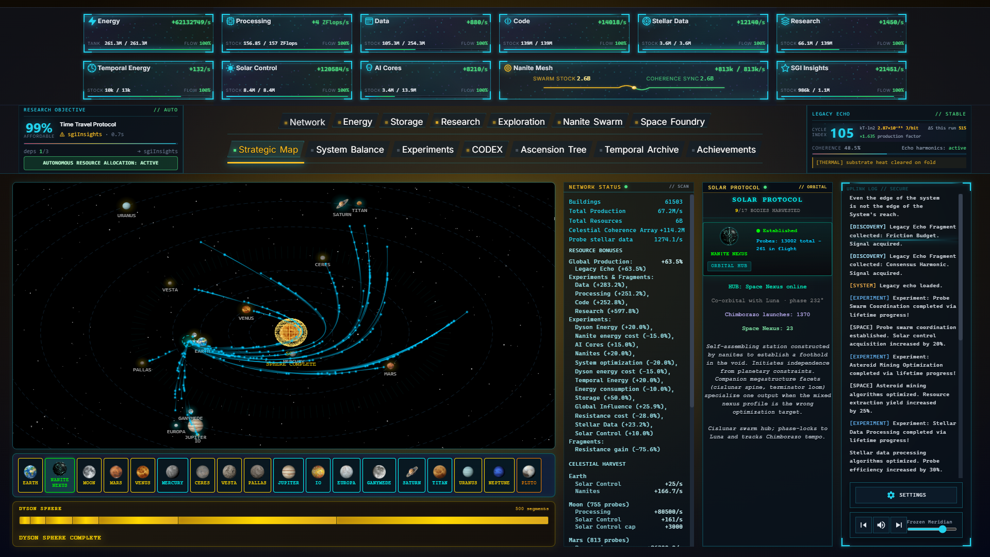Select the Saturn body icon
Screen dimensions: 990x557
click(x=411, y=475)
